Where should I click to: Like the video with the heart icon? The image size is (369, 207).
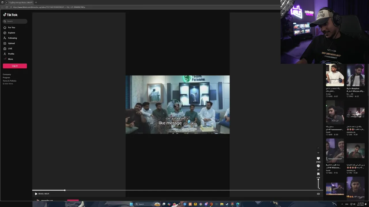[318, 158]
